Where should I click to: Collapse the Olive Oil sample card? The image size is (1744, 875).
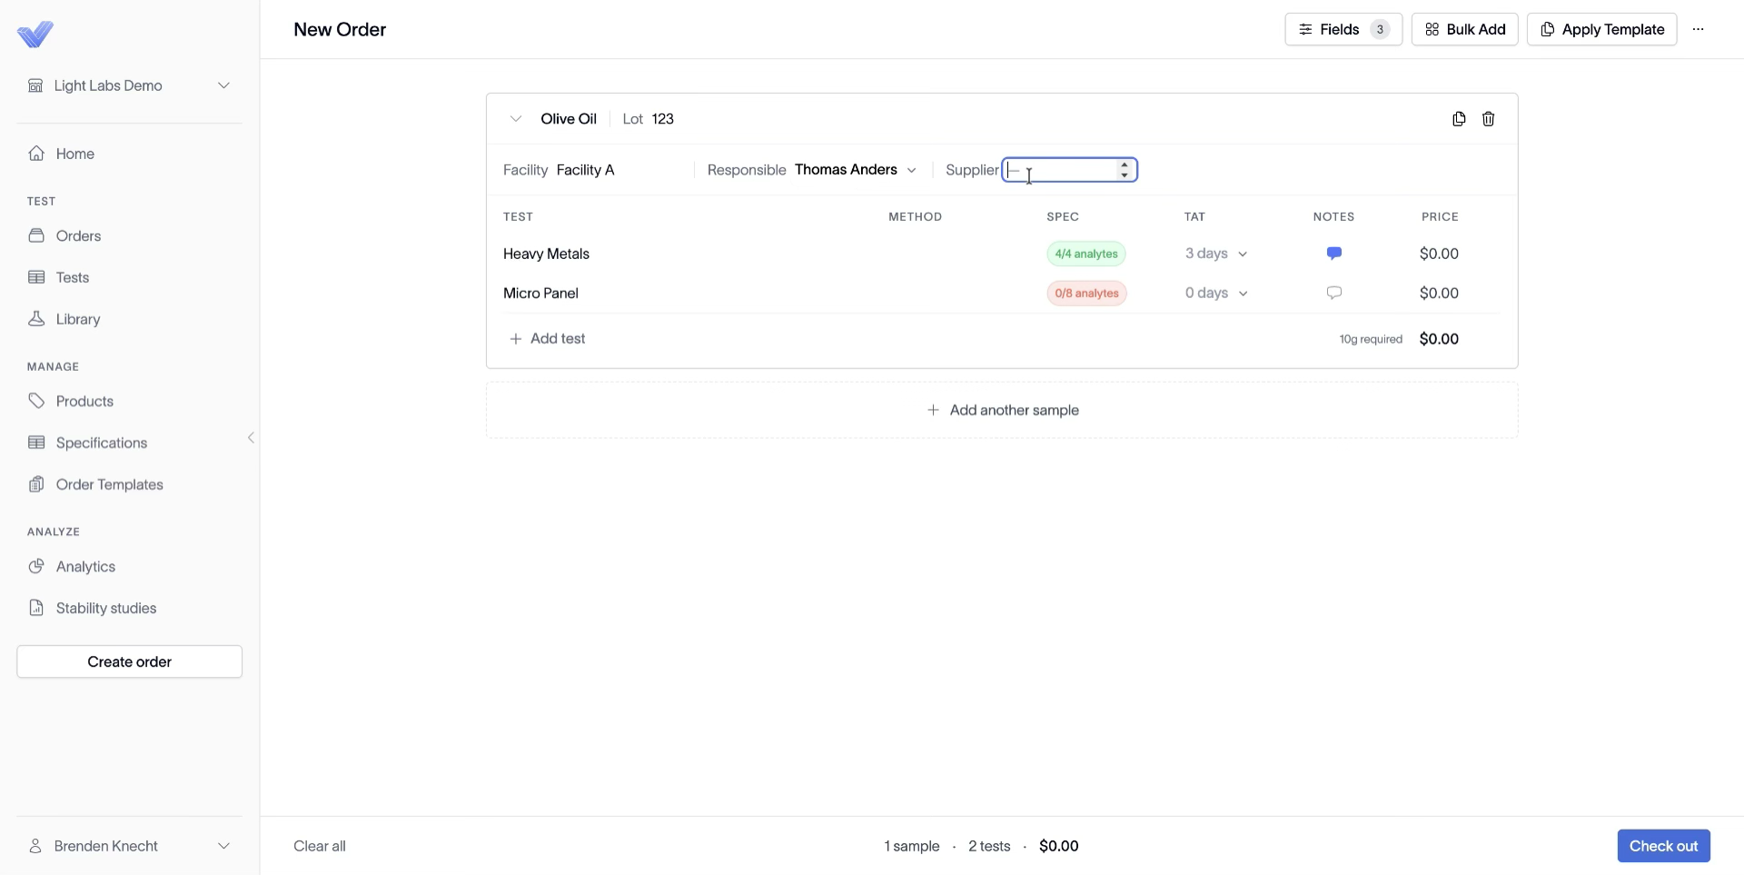click(x=515, y=119)
